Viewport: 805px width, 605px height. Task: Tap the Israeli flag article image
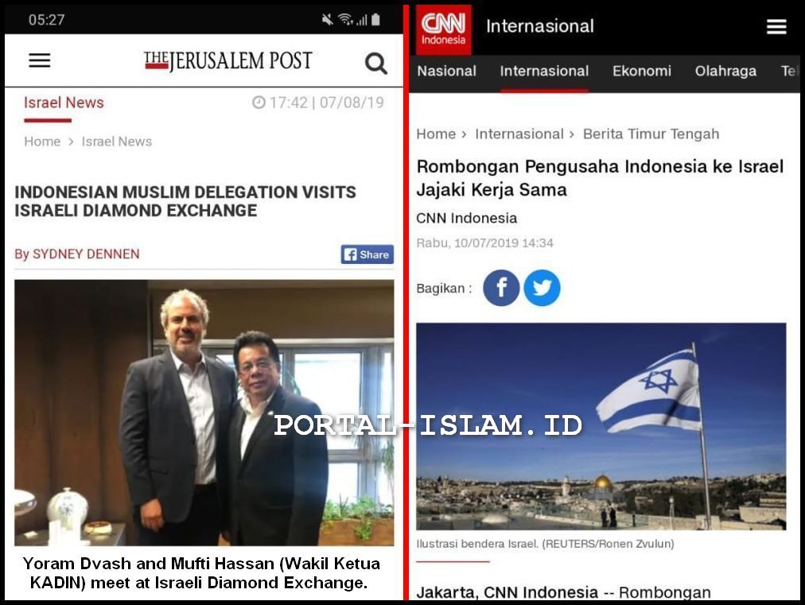[x=601, y=426]
